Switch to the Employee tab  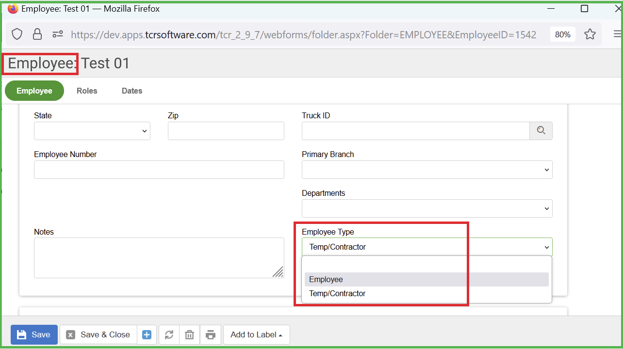[34, 91]
